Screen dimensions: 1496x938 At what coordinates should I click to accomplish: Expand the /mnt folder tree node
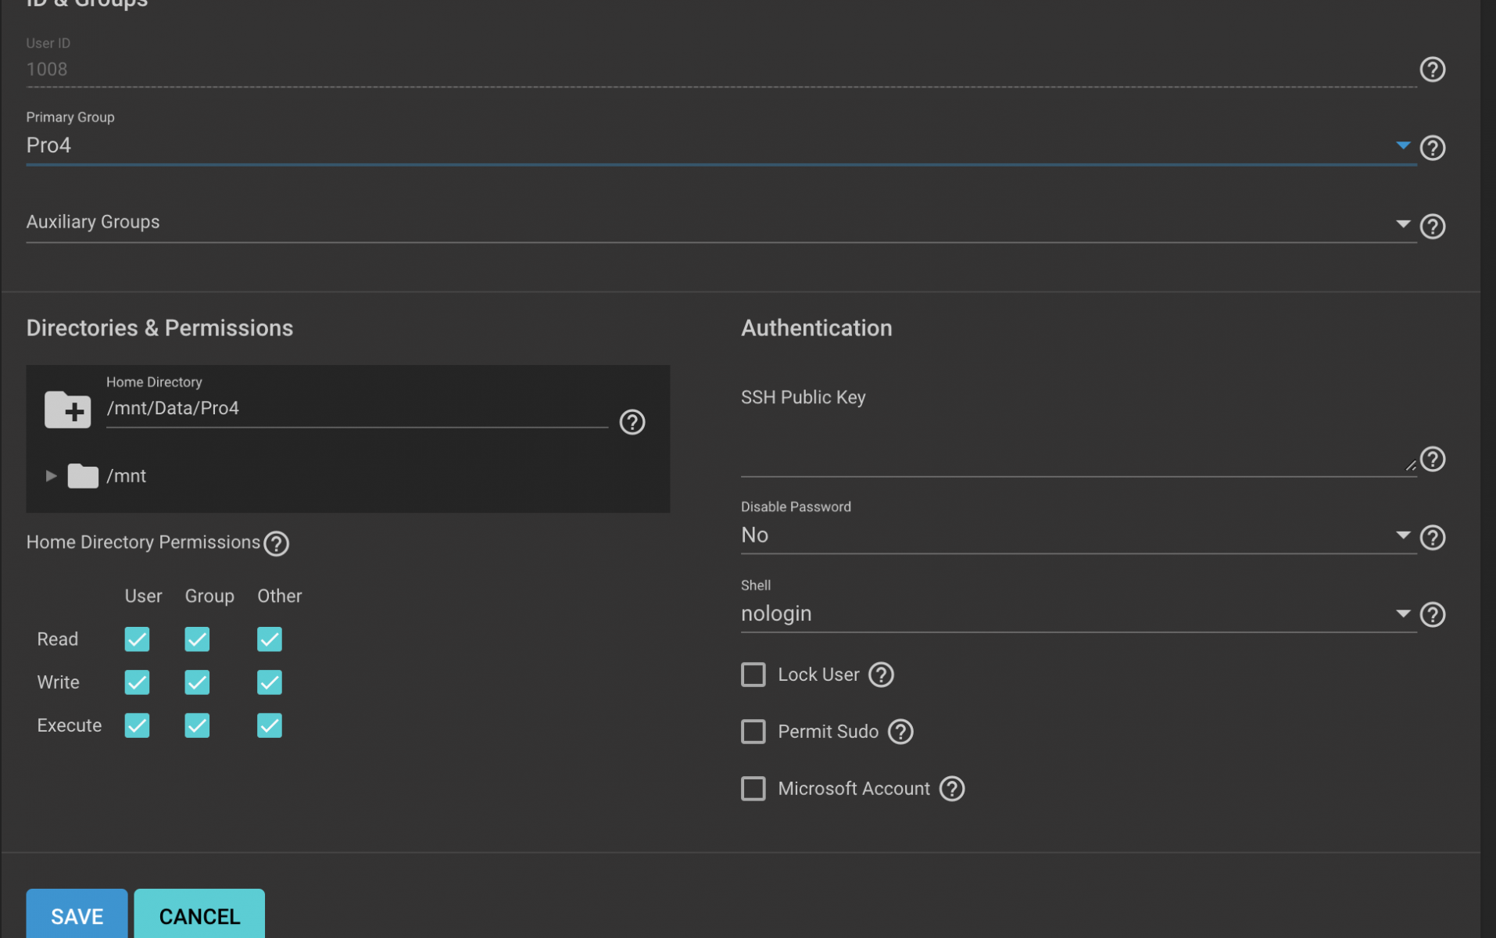point(51,476)
